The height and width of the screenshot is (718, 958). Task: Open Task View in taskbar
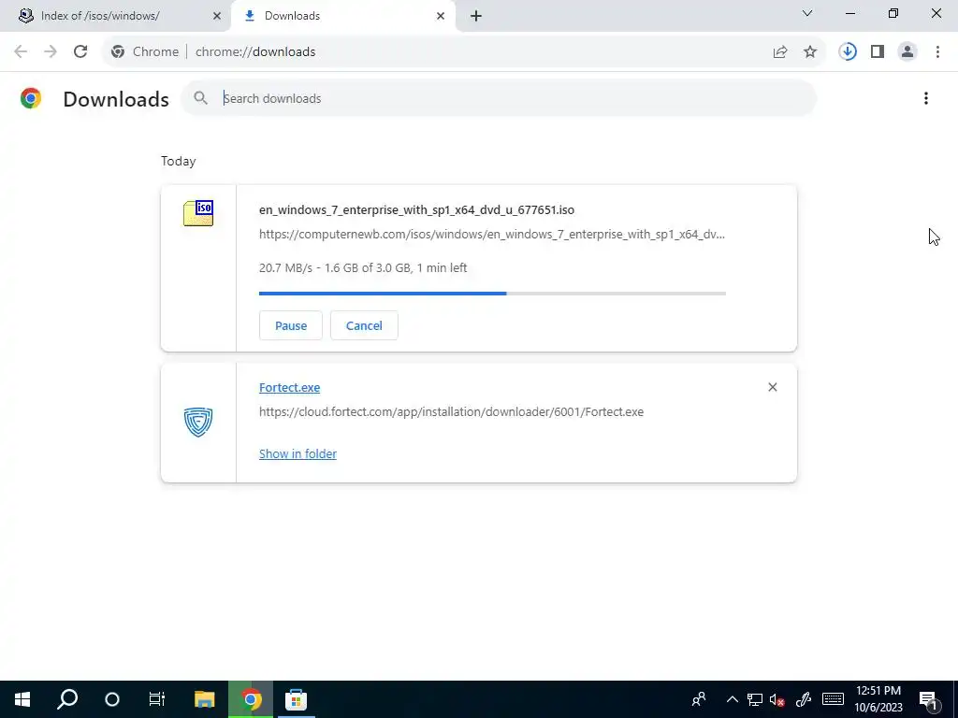click(157, 699)
